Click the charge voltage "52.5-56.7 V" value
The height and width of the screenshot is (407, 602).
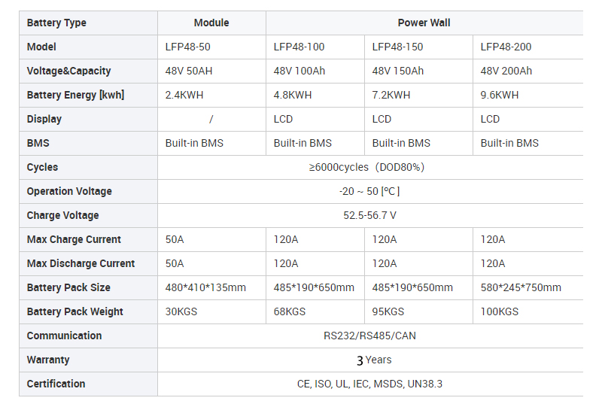[369, 215]
